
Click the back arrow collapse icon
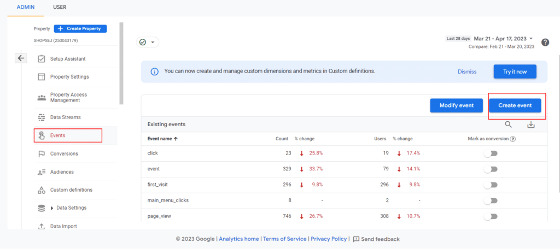tap(21, 58)
